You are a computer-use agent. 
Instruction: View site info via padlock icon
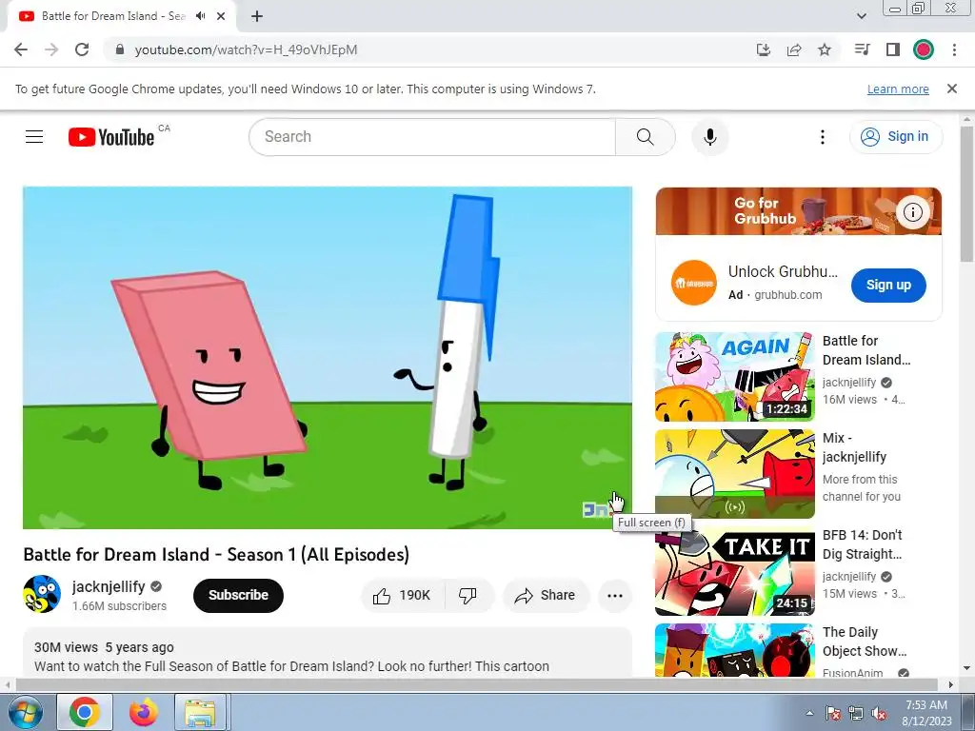click(x=119, y=49)
